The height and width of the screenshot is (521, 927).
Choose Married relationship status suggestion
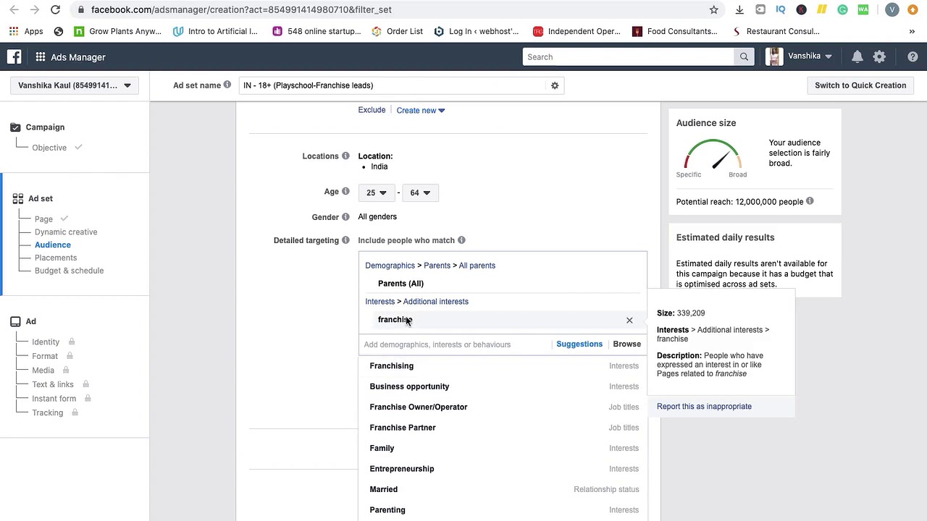[x=503, y=489]
